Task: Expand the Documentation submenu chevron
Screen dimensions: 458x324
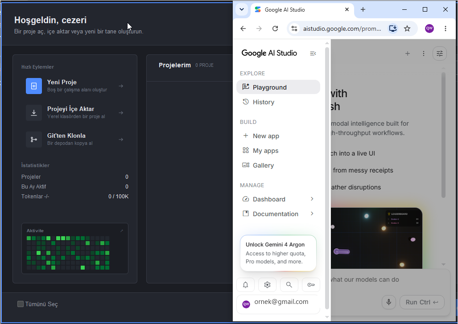Action: coord(312,213)
